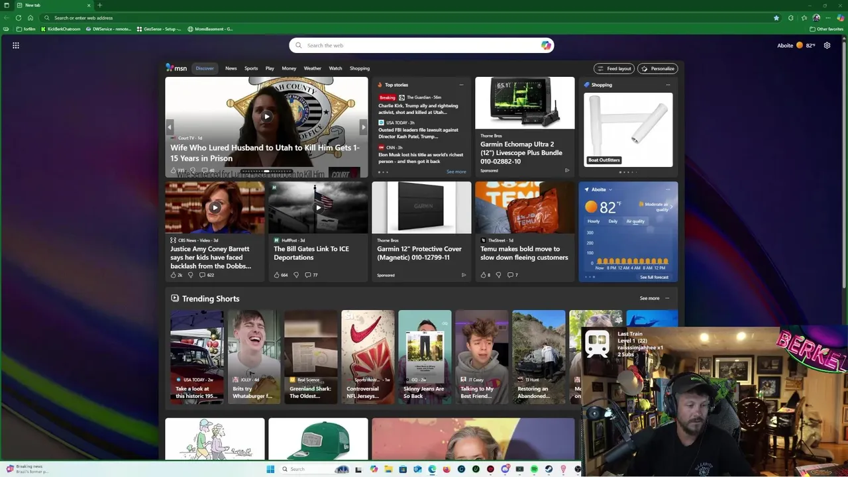848x477 pixels.
Task: Switch to Play tab
Action: click(x=270, y=68)
